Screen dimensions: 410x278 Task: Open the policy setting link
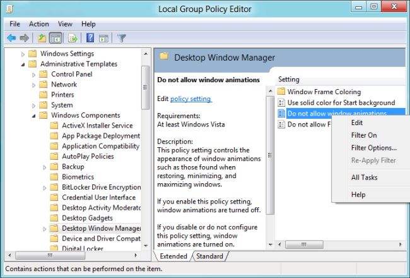coord(190,99)
